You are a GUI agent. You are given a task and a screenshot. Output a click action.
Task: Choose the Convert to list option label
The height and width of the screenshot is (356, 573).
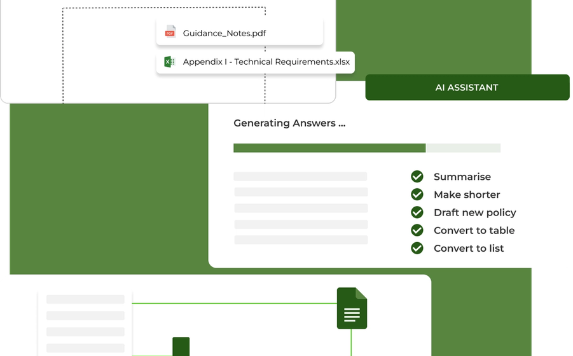click(469, 249)
